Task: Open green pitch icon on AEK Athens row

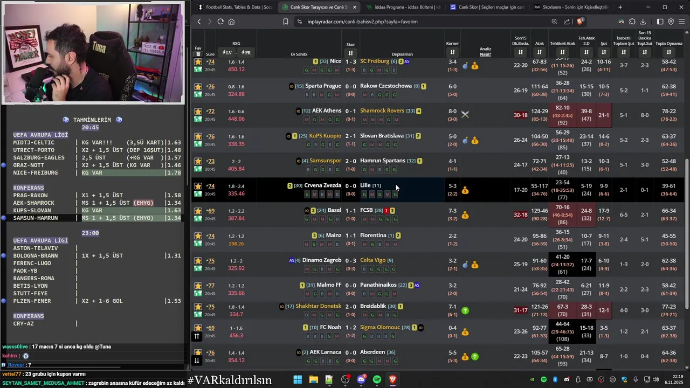Action: [198, 119]
